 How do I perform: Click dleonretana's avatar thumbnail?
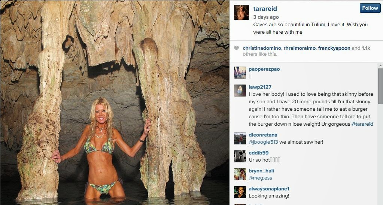[x=240, y=138]
